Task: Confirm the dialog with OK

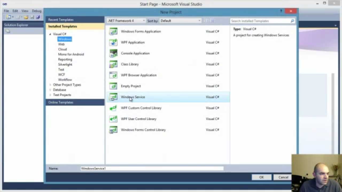Action: pyautogui.click(x=261, y=177)
